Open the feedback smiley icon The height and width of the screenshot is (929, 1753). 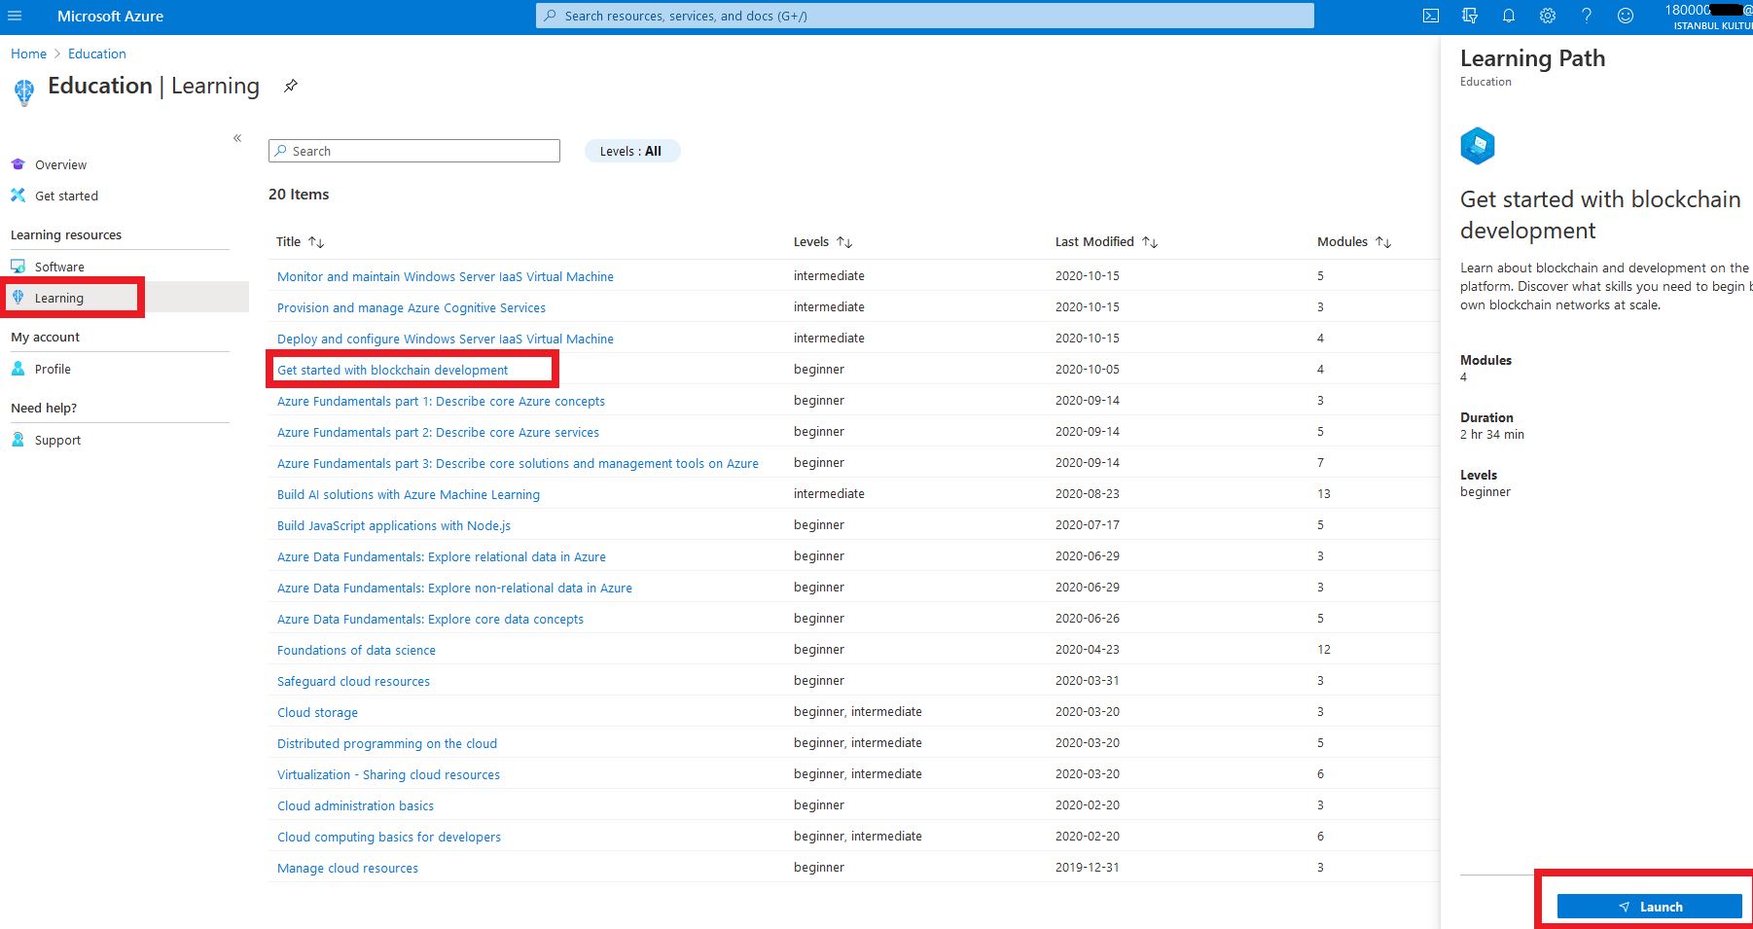(1626, 16)
